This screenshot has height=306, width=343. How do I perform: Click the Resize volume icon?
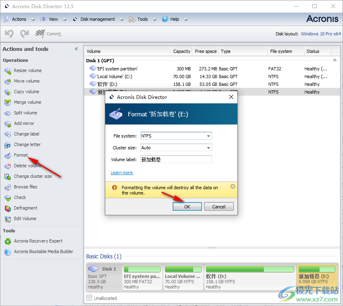coord(8,71)
